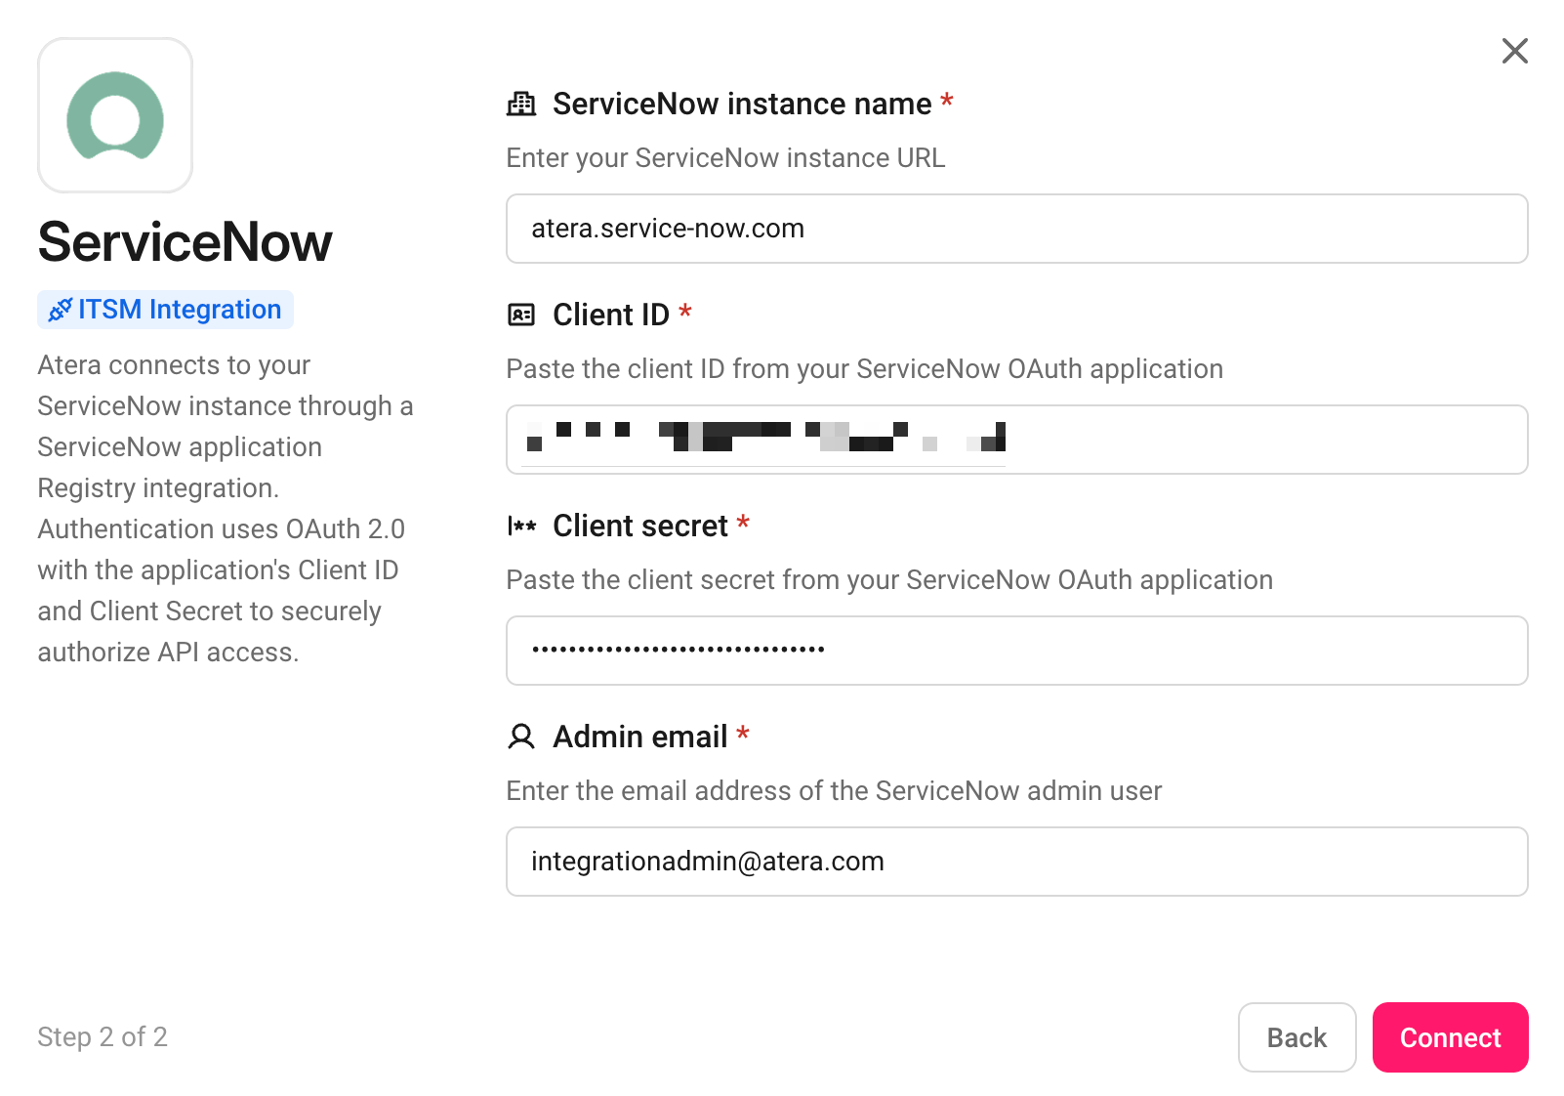Click the user icon beside Admin email

[x=521, y=737]
